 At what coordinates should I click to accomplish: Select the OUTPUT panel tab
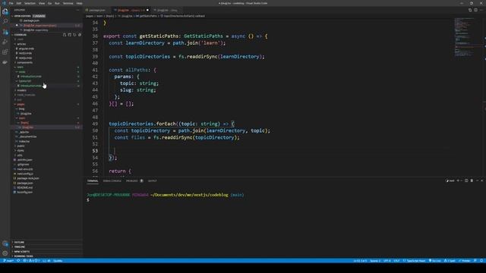click(x=152, y=180)
